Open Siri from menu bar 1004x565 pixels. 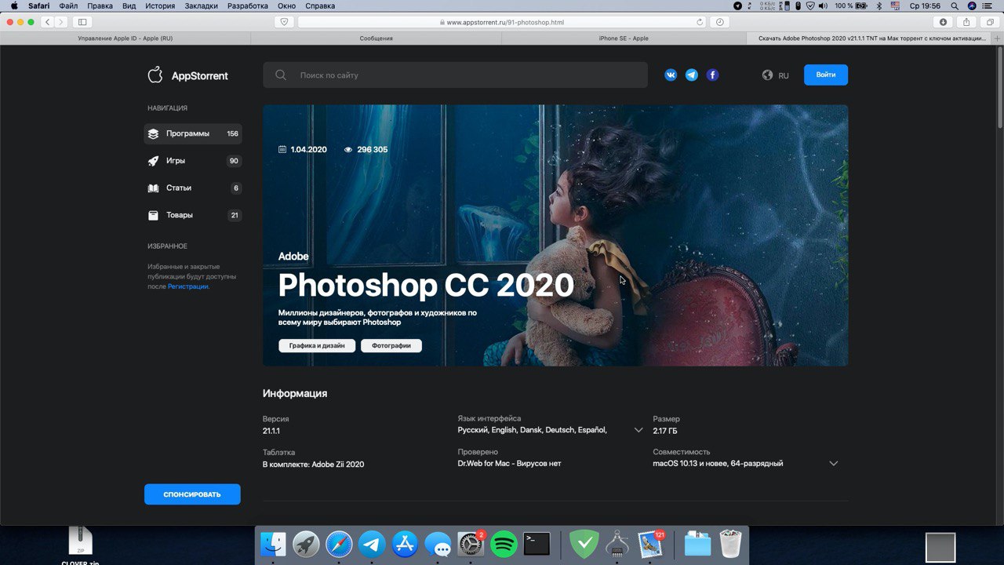[x=971, y=5]
